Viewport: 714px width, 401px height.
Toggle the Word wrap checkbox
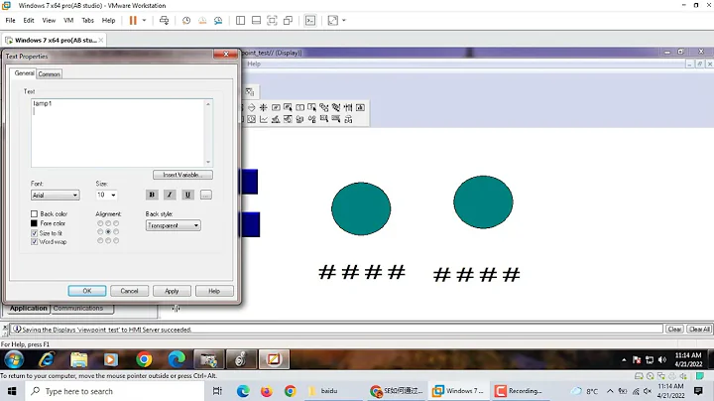click(x=34, y=242)
